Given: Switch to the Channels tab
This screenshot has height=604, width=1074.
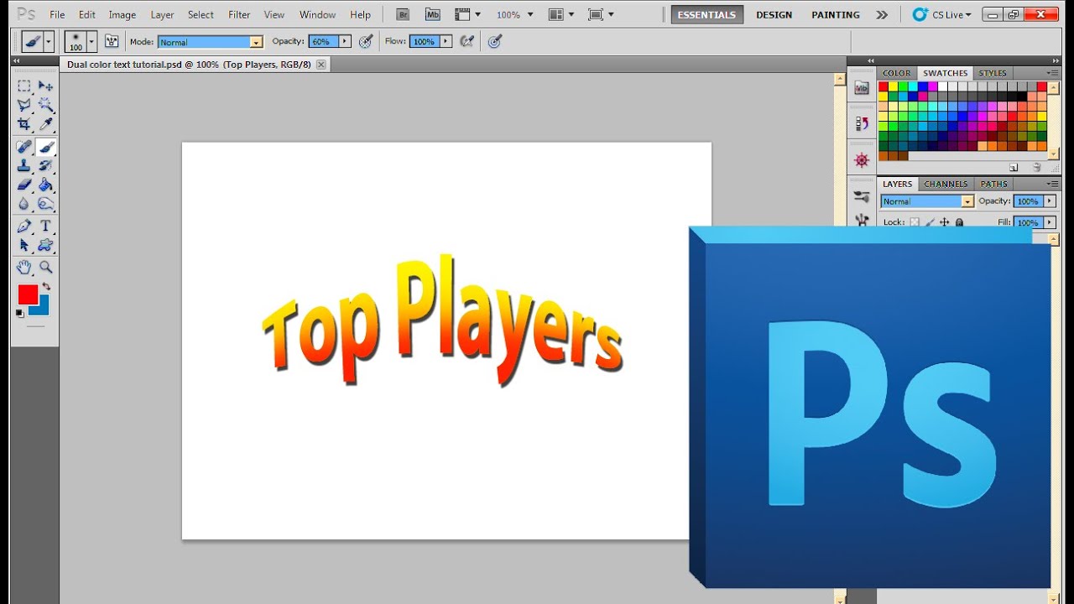Looking at the screenshot, I should tap(946, 184).
